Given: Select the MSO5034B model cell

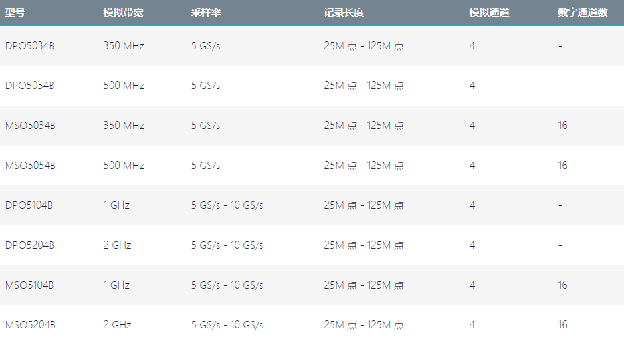Looking at the screenshot, I should click(x=31, y=126).
